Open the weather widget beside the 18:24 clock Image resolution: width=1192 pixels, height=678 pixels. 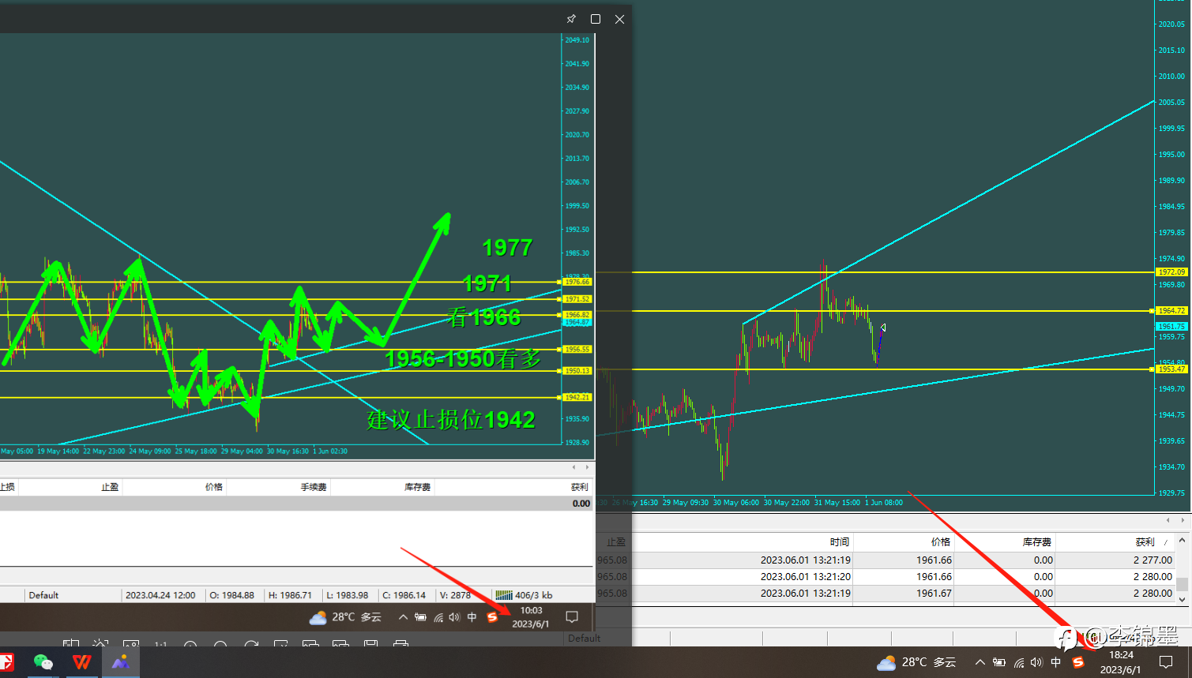916,662
